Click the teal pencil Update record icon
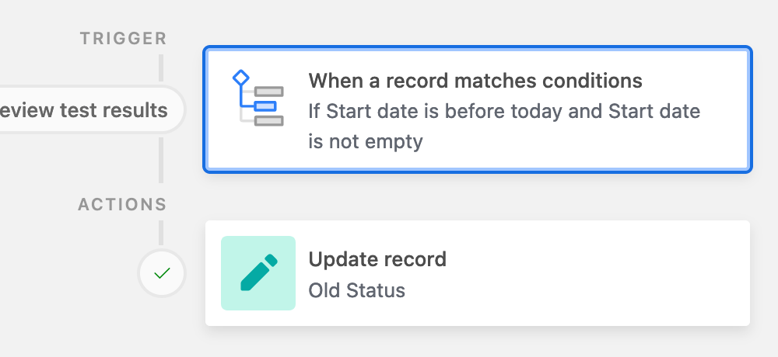Screen dimensions: 778x357 pyautogui.click(x=258, y=273)
